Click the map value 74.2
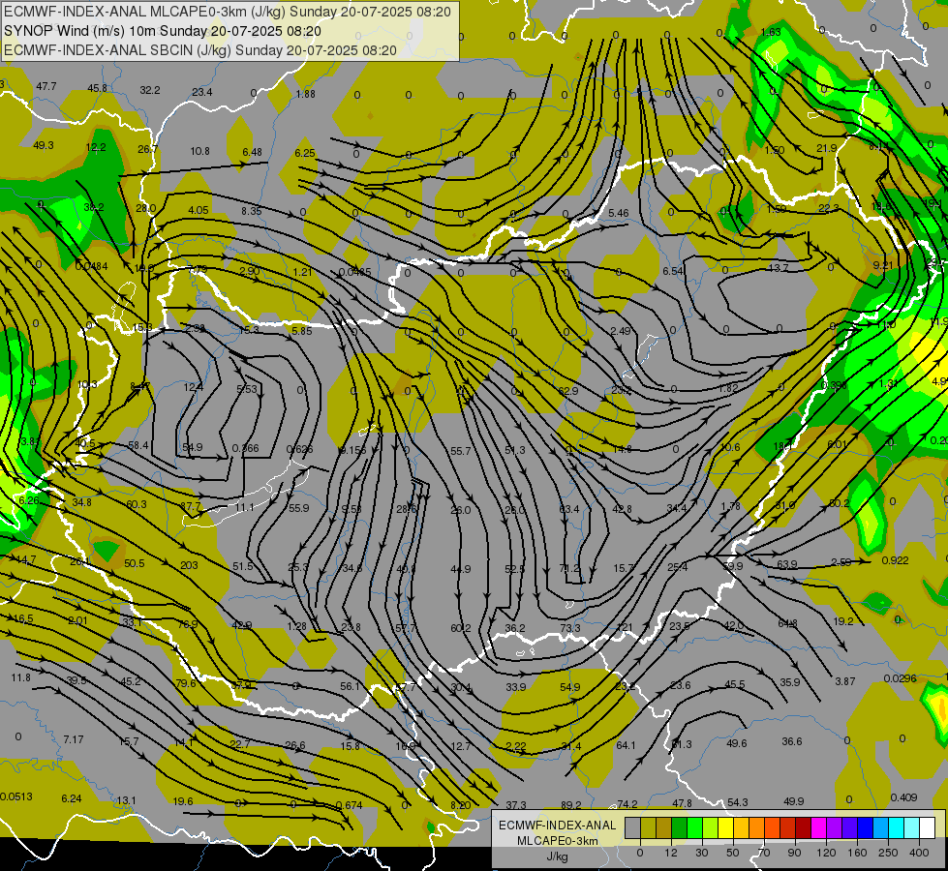This screenshot has height=871, width=948. (x=627, y=804)
